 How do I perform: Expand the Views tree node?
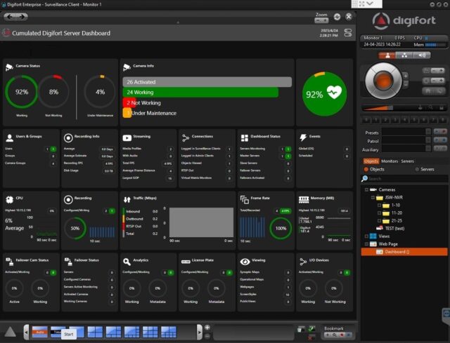click(366, 236)
